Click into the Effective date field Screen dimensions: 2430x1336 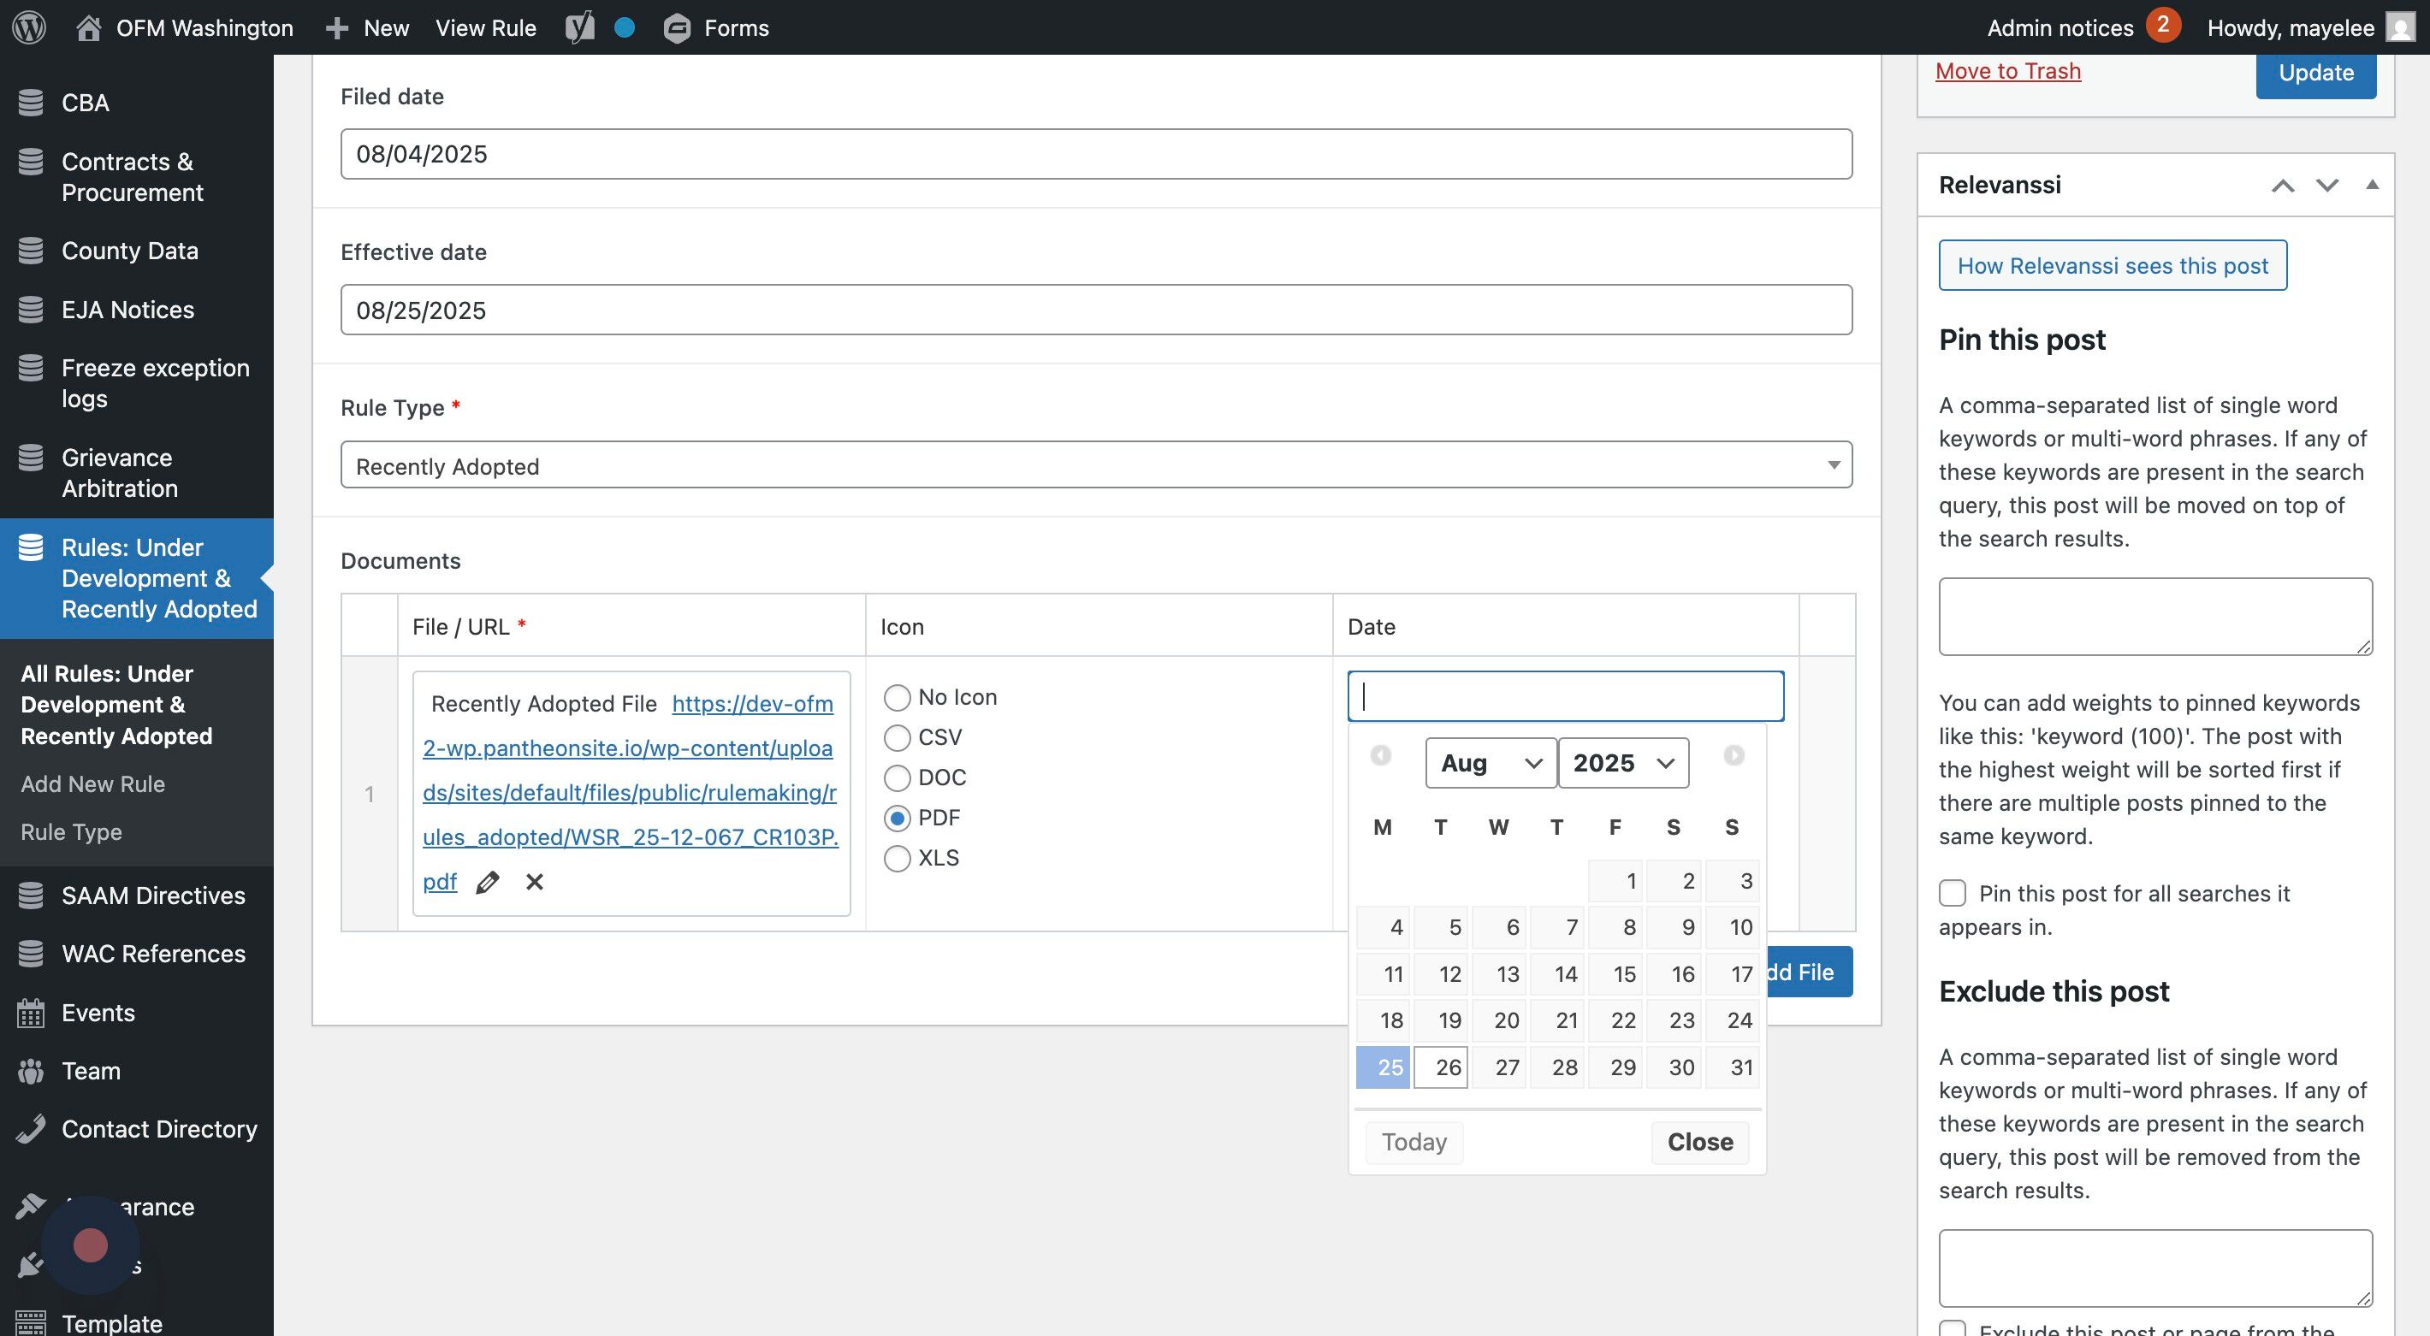[x=1095, y=310]
